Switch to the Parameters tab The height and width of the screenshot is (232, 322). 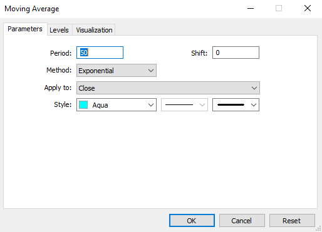(x=25, y=29)
